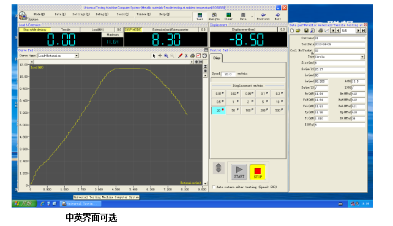393x226 pixels.
Task: Open the Settings menu
Action: tap(81, 14)
